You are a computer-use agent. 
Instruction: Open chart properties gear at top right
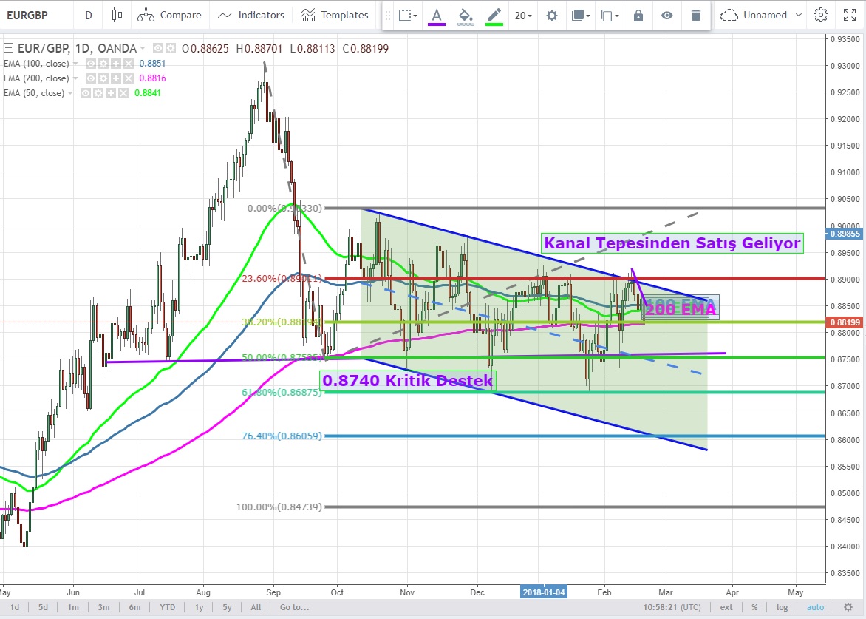[821, 15]
